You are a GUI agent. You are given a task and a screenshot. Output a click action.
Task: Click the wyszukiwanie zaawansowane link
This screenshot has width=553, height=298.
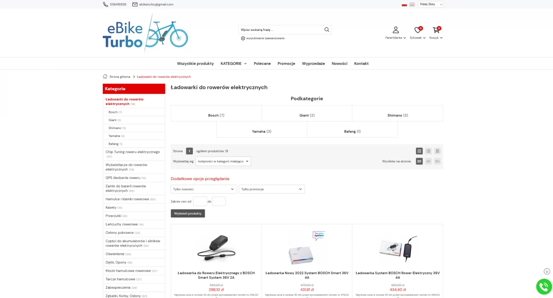pos(265,38)
